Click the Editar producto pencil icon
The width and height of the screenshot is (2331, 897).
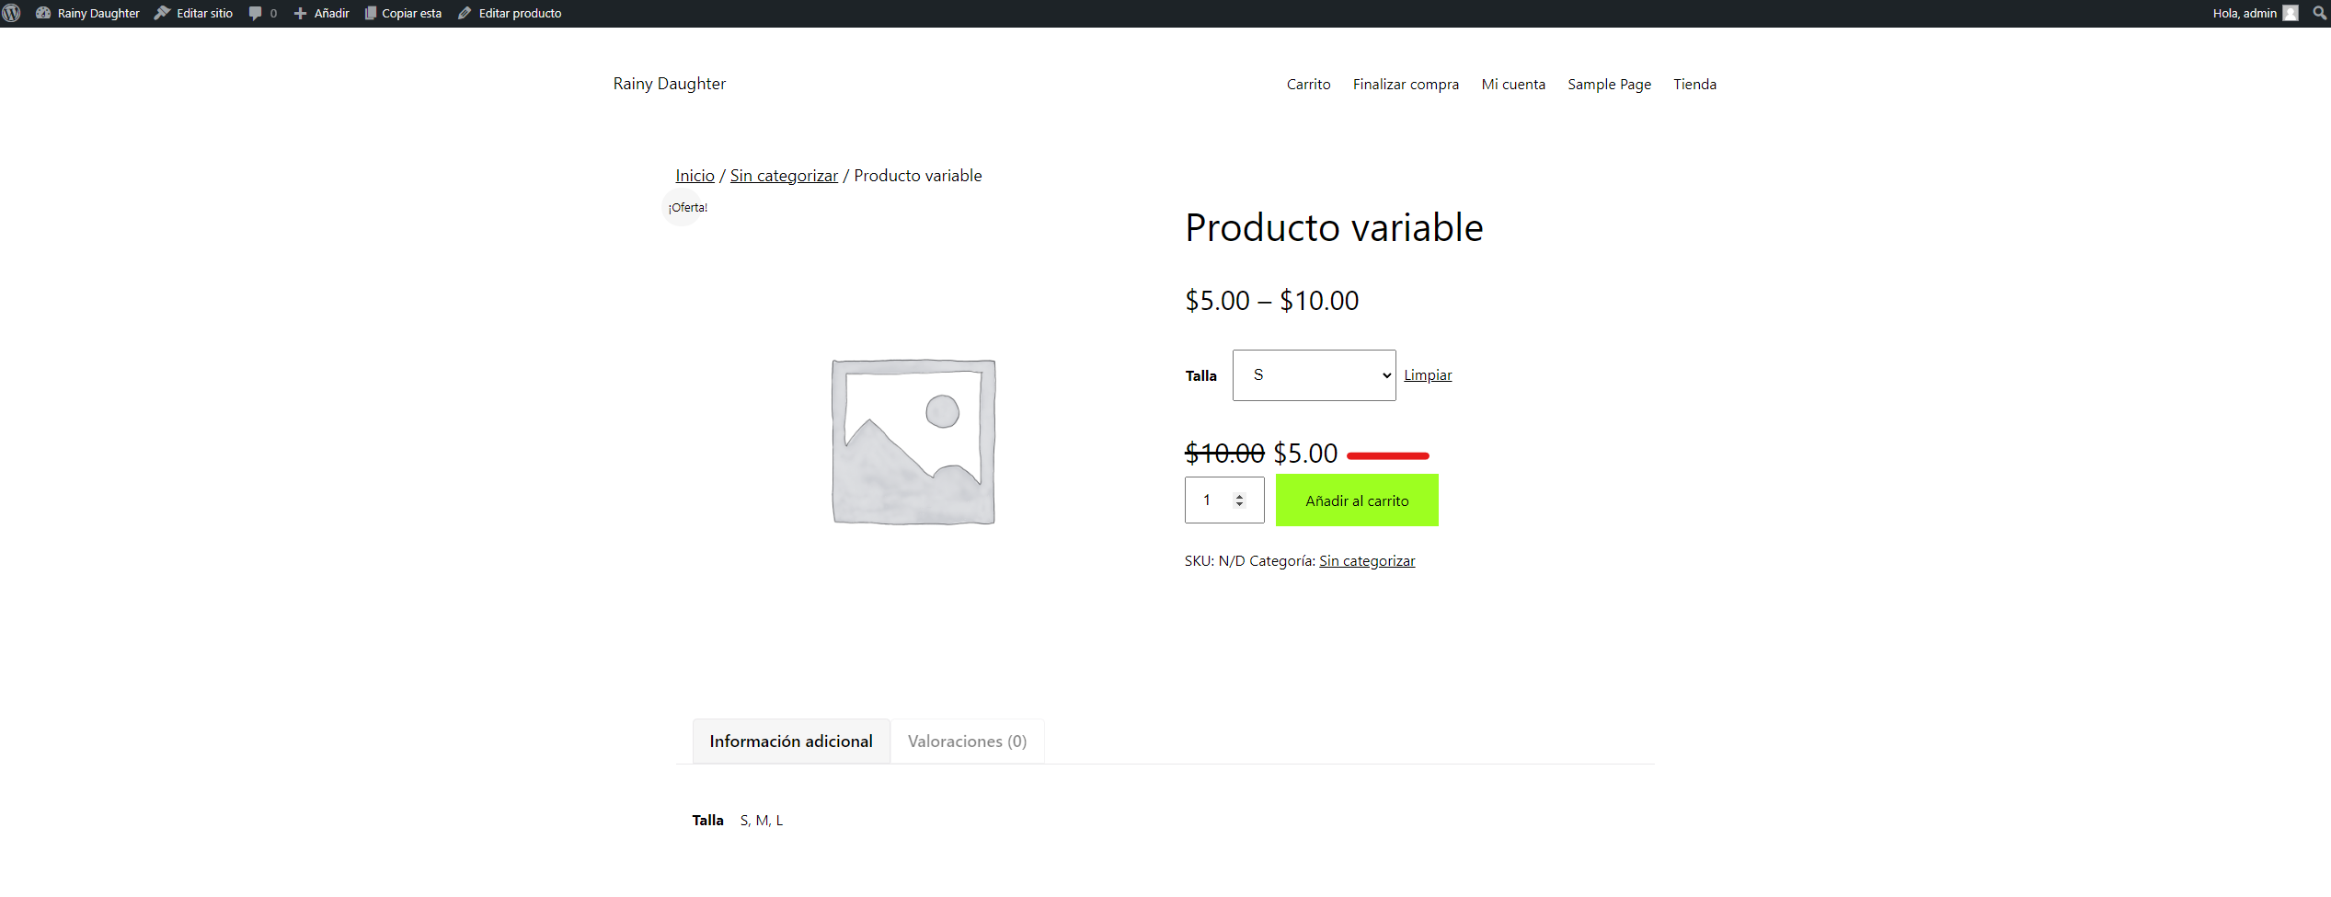tap(465, 13)
